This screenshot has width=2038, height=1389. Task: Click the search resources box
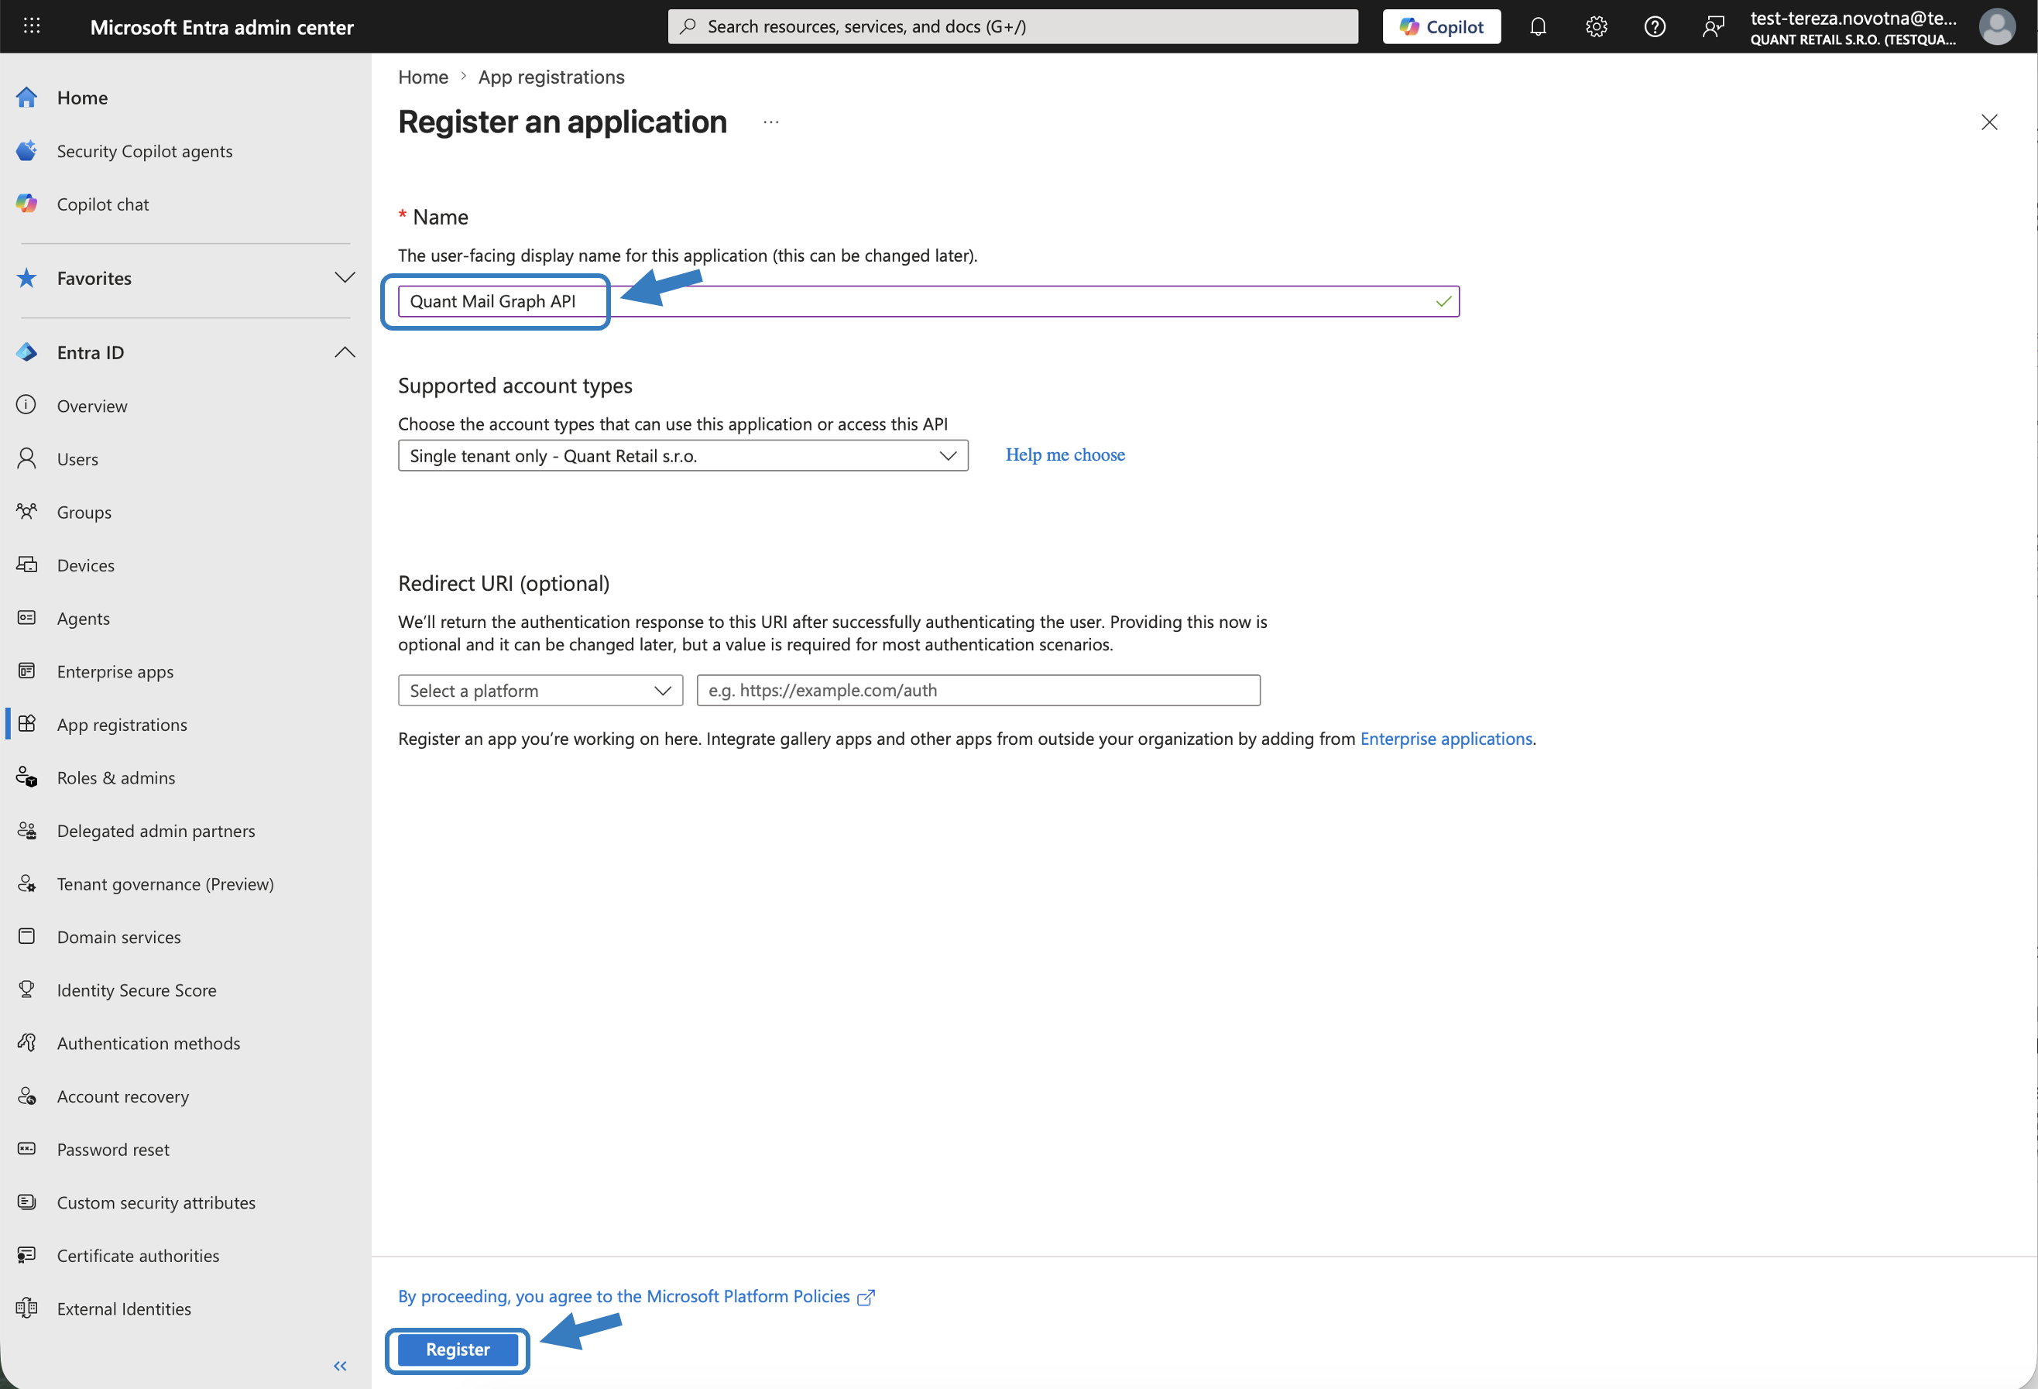pyautogui.click(x=1013, y=26)
